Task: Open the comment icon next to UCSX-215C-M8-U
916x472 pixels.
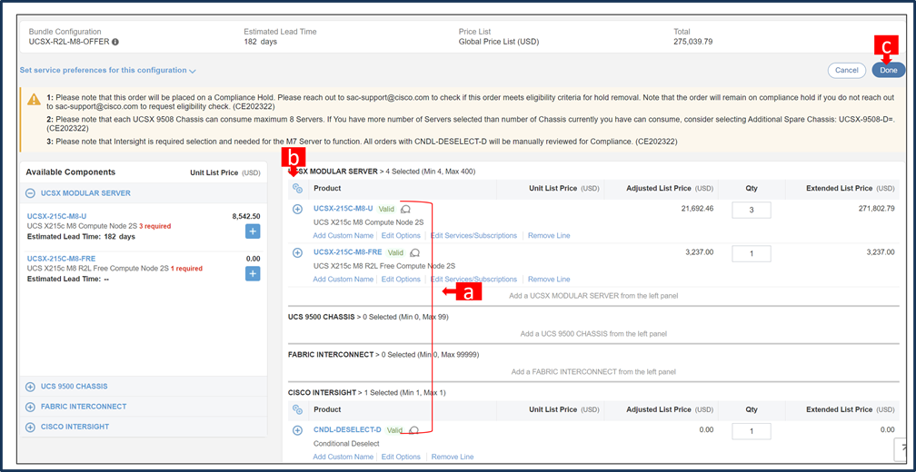Action: (x=405, y=209)
